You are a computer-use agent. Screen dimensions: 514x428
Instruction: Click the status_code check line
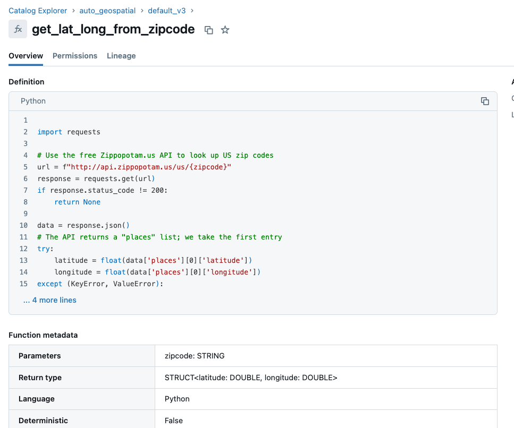click(x=102, y=191)
